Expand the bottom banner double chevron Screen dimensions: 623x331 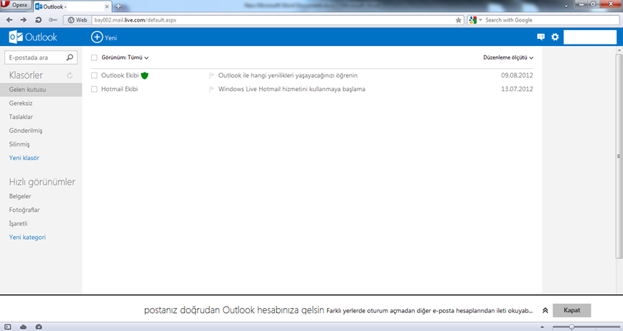pos(545,310)
